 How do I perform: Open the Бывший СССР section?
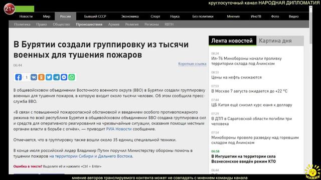pyautogui.click(x=95, y=16)
